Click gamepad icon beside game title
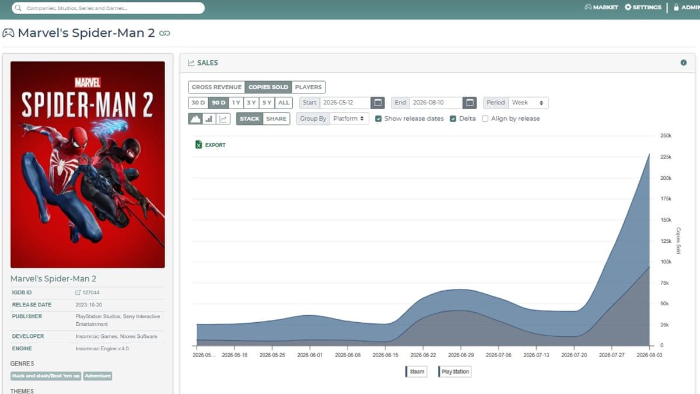 pos(8,33)
